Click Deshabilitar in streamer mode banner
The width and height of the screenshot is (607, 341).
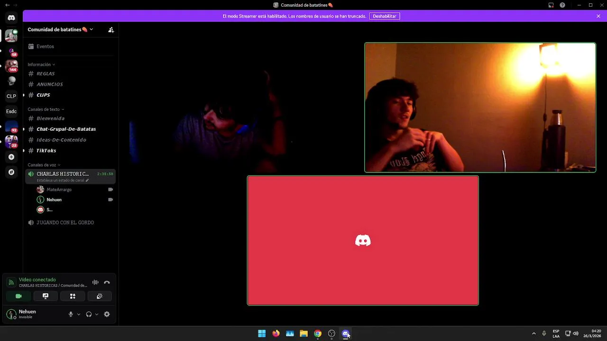[x=385, y=16]
